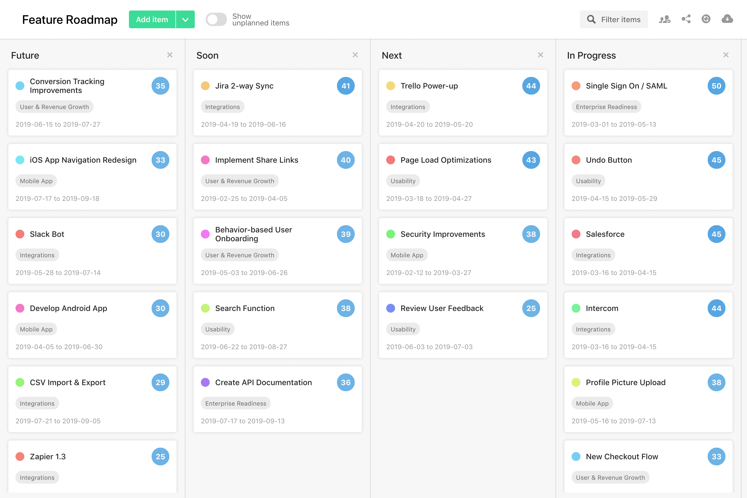Image resolution: width=747 pixels, height=498 pixels.
Task: Click the Add item button
Action: (x=152, y=19)
